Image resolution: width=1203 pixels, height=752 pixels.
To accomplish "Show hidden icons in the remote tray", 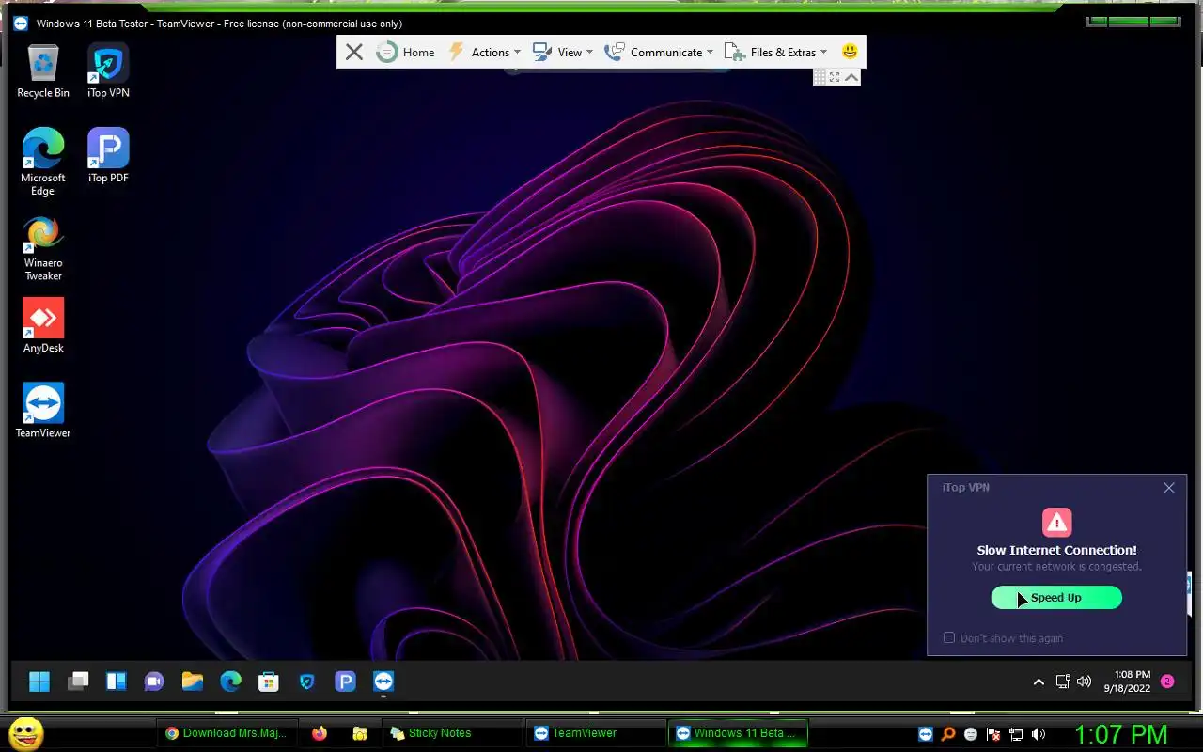I will (x=1039, y=681).
